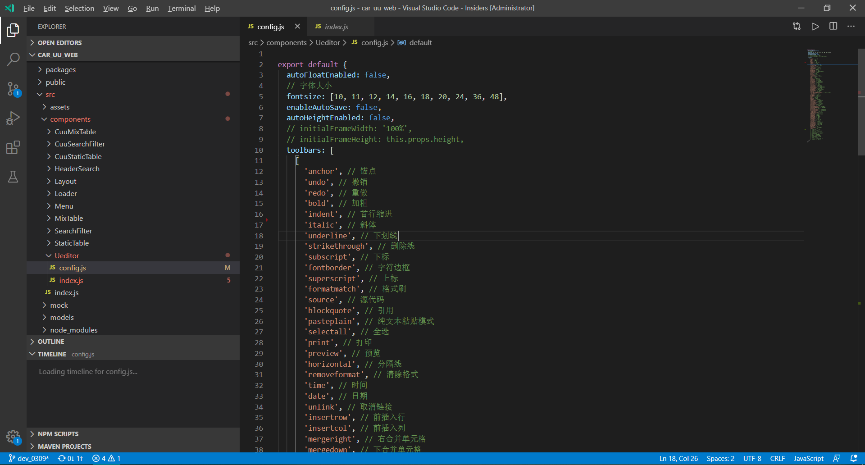Close the config.js tab

pyautogui.click(x=297, y=27)
